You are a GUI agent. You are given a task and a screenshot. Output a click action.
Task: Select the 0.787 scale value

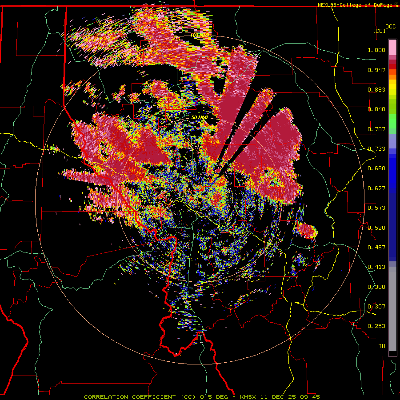(376, 129)
